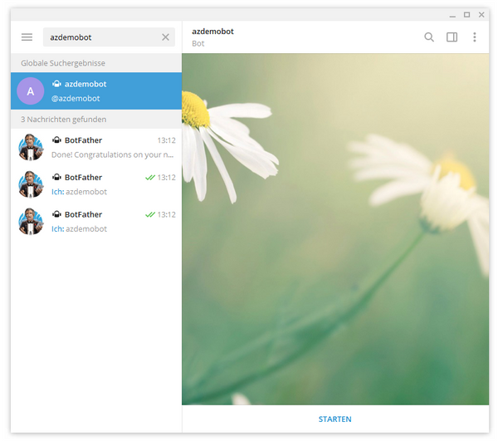Screen dimensions: 498x441
Task: Click the azdemobot chat title in the header
Action: [212, 32]
